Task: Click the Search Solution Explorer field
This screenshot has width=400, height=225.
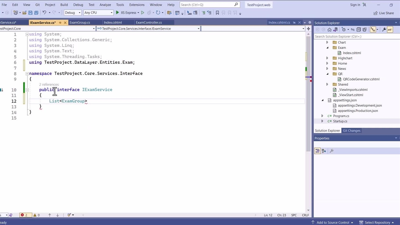Action: [353, 37]
